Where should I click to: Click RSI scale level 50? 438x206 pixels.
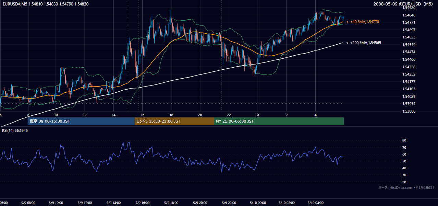(x=404, y=161)
